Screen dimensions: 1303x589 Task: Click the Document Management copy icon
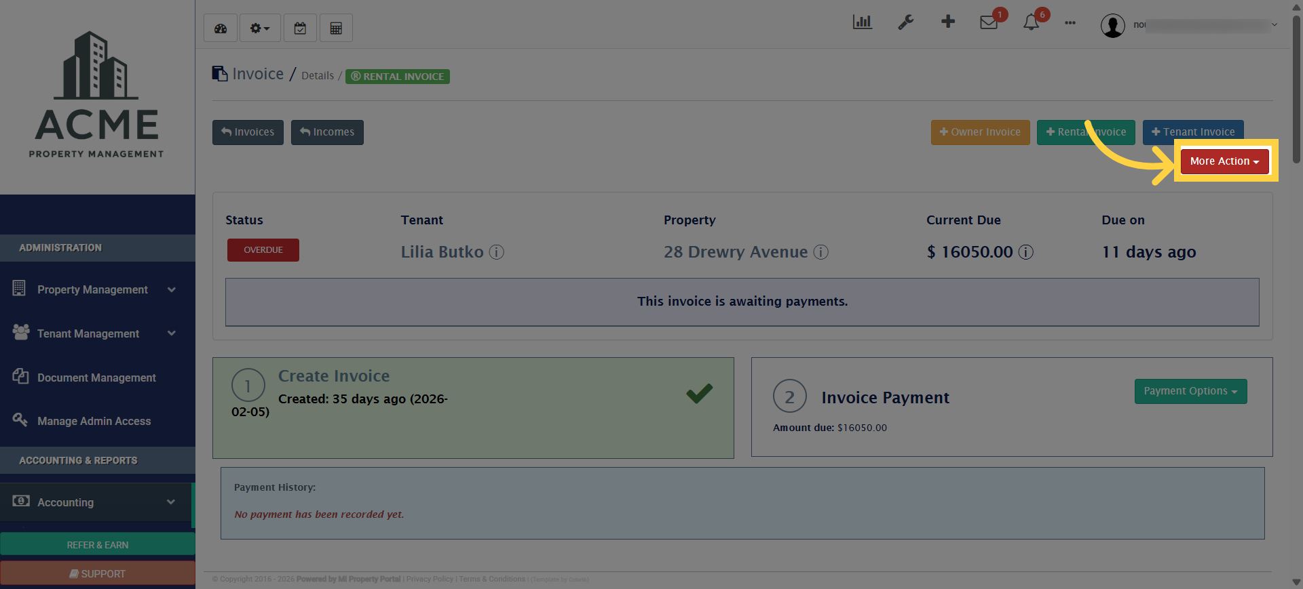pyautogui.click(x=20, y=376)
